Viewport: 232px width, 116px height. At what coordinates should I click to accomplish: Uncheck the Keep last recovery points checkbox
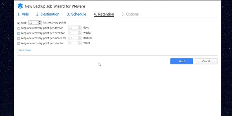[x=19, y=23]
